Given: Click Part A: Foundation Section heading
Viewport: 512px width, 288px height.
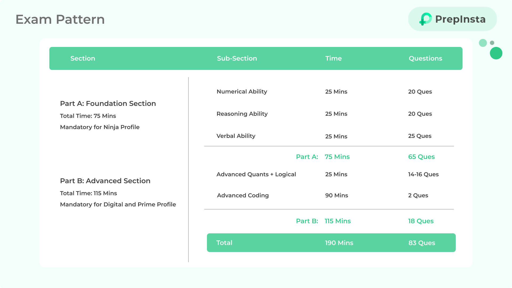Looking at the screenshot, I should pyautogui.click(x=108, y=103).
